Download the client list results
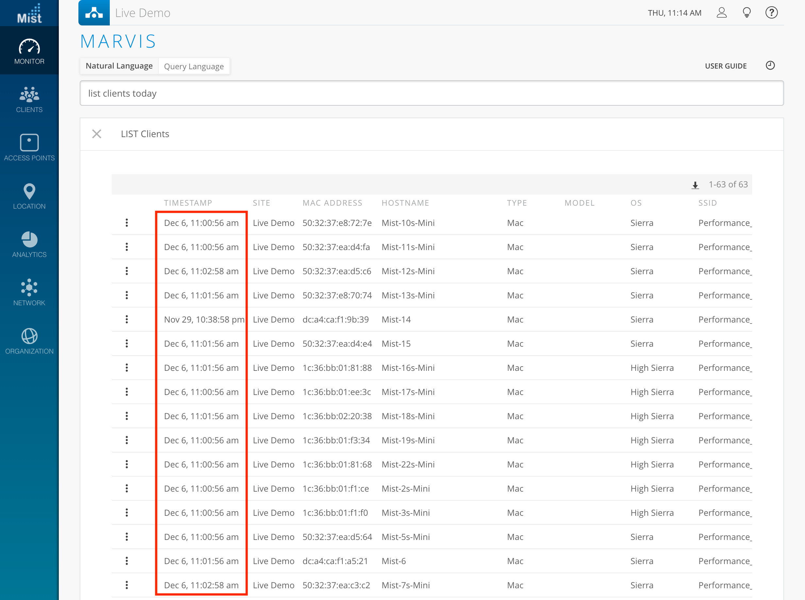 click(x=695, y=185)
